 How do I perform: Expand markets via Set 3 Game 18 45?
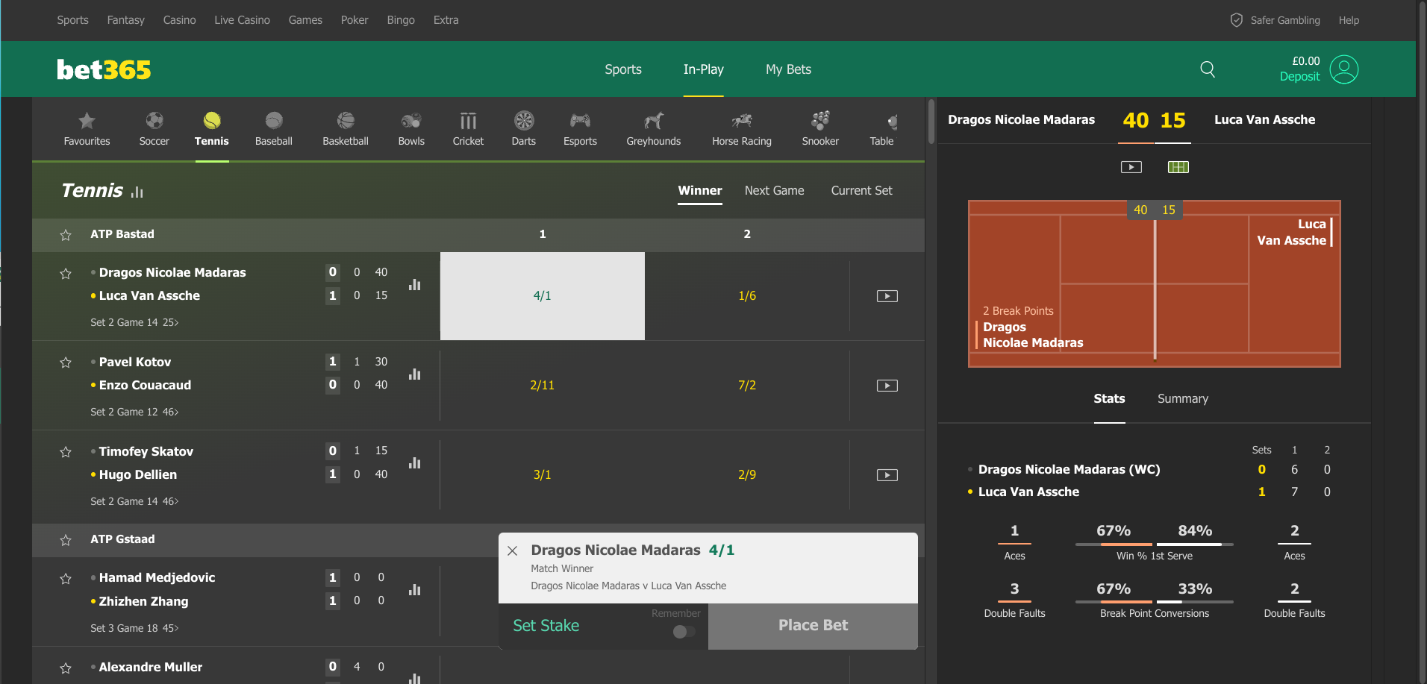(x=134, y=628)
